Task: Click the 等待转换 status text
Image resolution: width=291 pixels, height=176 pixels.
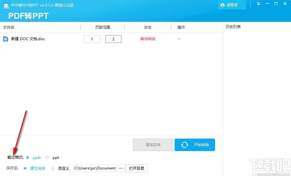Action: point(148,39)
